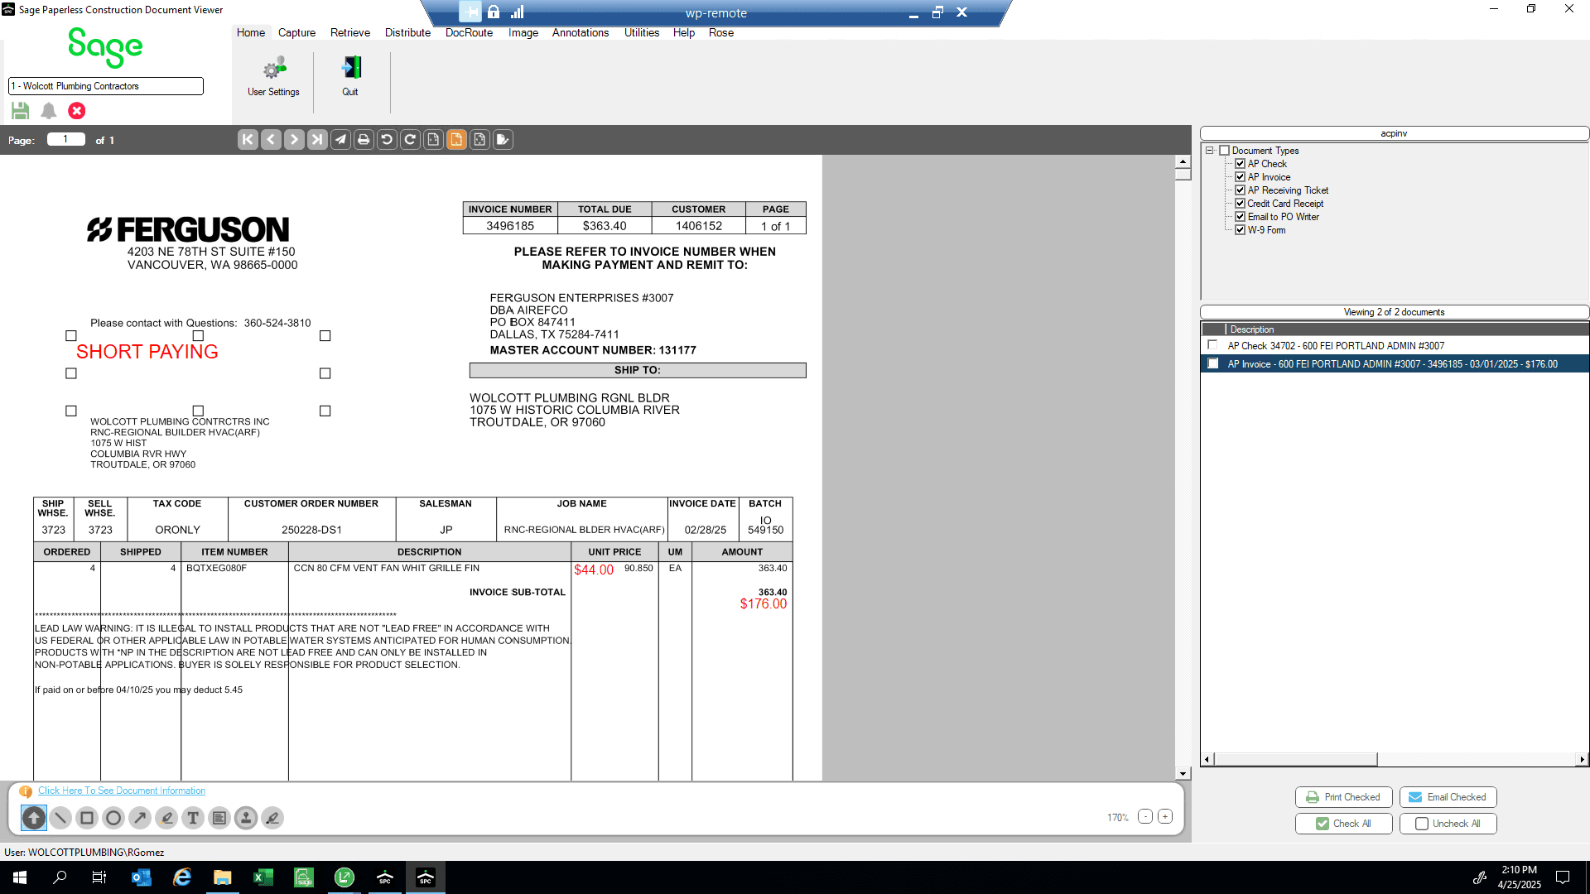
Task: Uncheck AP Receiving Ticket type
Action: pyautogui.click(x=1241, y=190)
